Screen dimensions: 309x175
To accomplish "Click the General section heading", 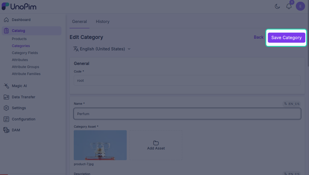I will pos(82,64).
